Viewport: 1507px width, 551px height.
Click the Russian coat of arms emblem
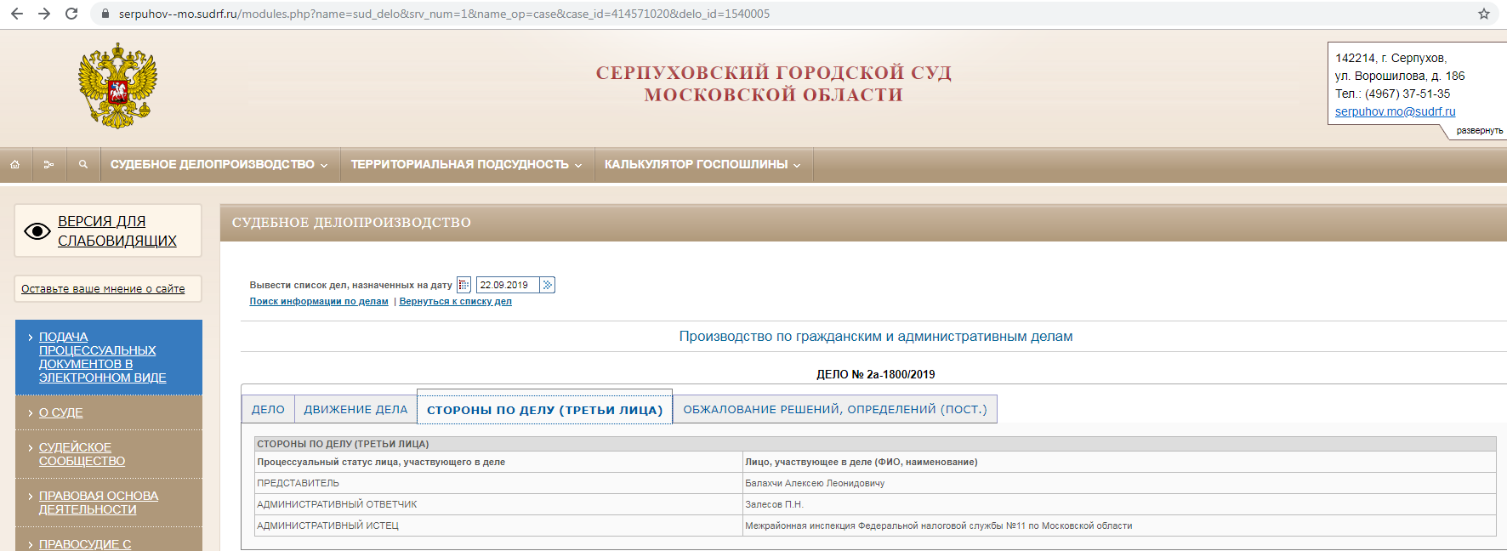tap(117, 86)
